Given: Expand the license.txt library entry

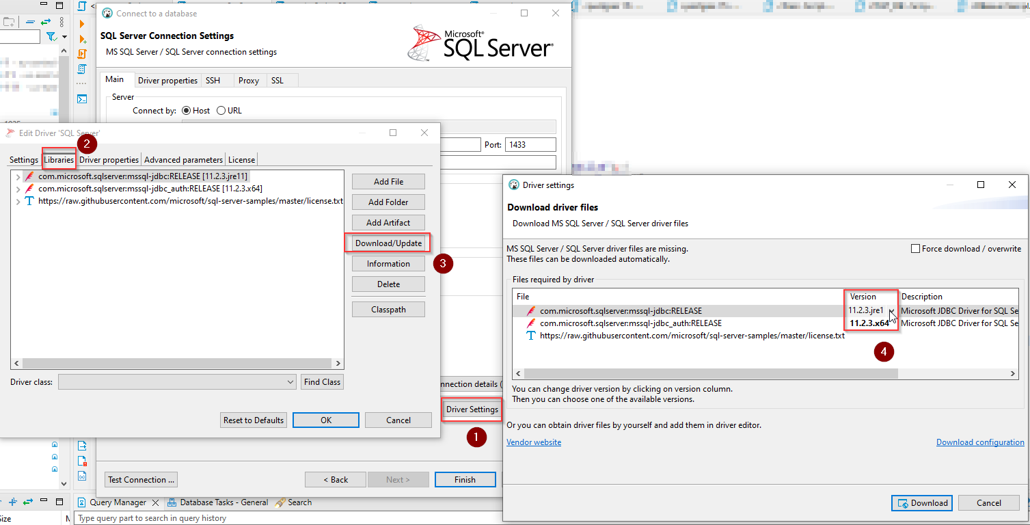Looking at the screenshot, I should (17, 201).
